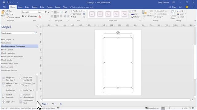Open the 12pt font size dropdown
This screenshot has height=110, width=197.
pyautogui.click(x=43, y=12)
